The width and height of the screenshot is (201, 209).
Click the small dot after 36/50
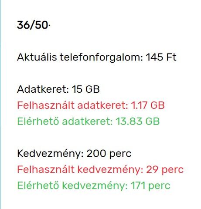[49, 26]
